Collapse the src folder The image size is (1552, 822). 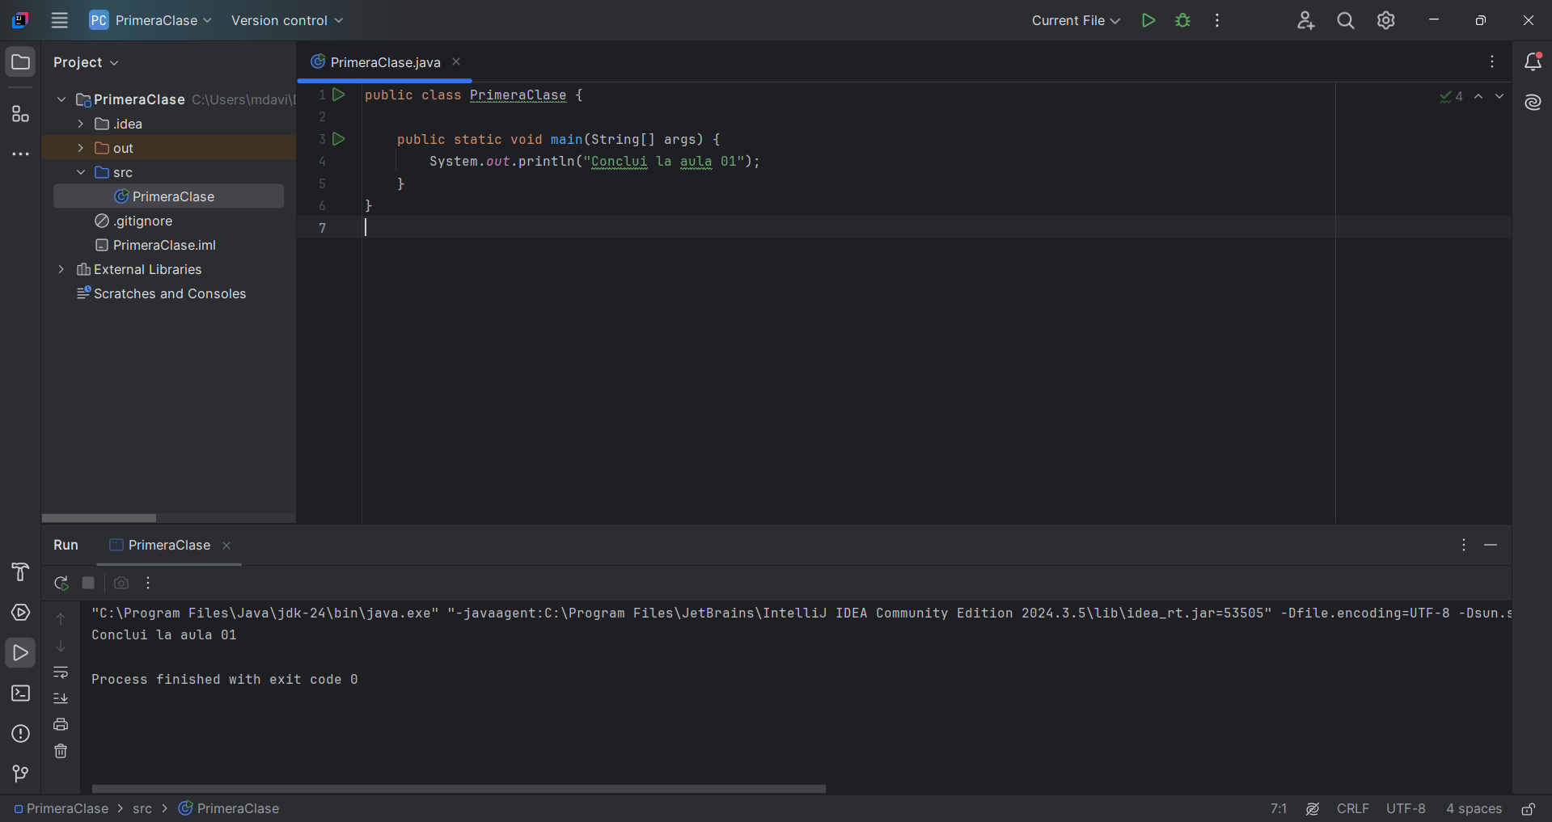coord(81,172)
